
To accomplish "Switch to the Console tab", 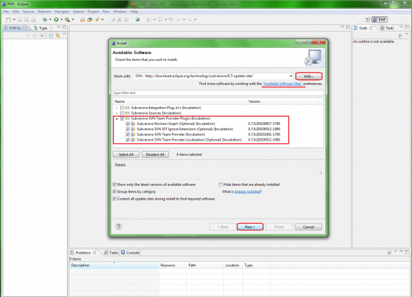I will click(130, 252).
